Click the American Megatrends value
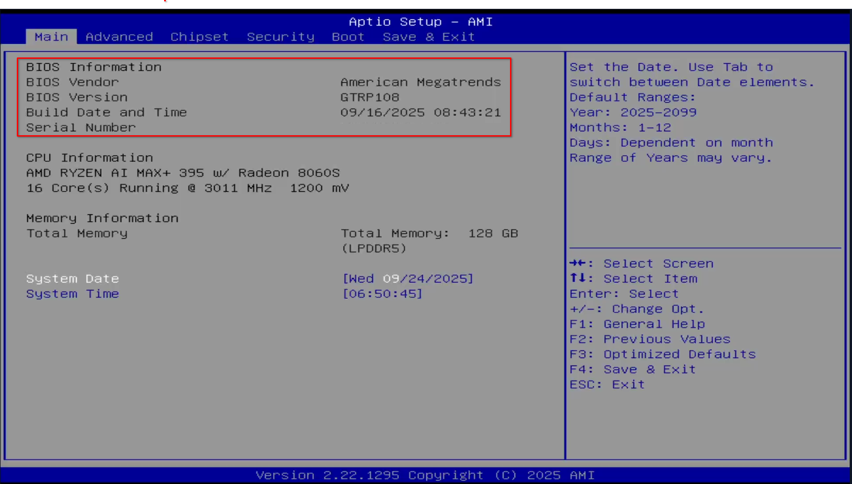Viewport: 852px width, 484px height. (421, 82)
